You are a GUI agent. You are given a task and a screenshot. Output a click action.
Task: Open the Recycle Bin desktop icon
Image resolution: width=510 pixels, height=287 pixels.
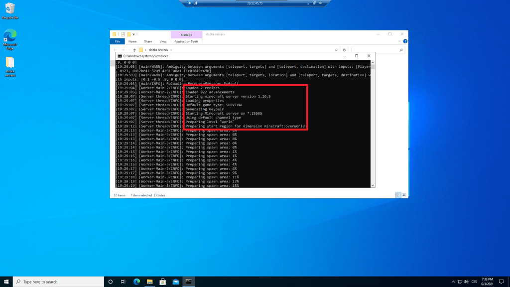click(10, 11)
